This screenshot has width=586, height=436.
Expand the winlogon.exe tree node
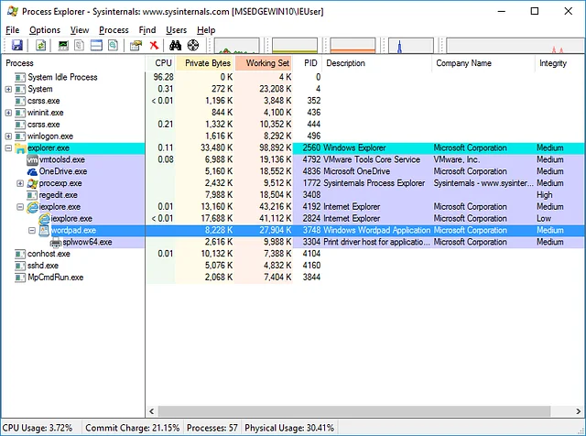click(8, 136)
